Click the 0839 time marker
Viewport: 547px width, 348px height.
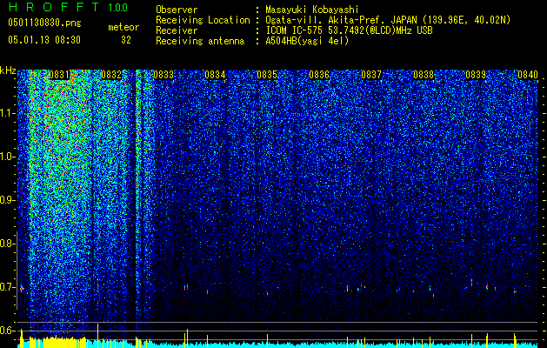(x=476, y=75)
